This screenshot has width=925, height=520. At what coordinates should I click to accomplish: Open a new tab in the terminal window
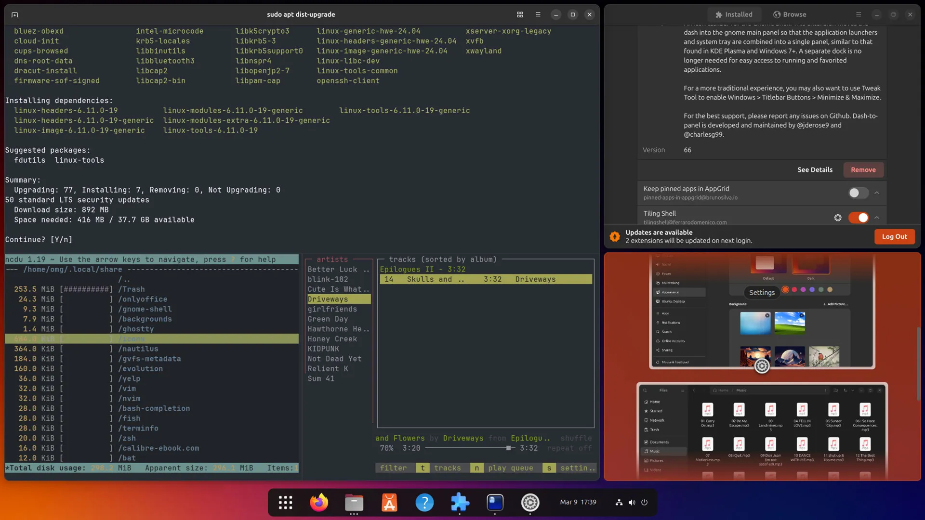[x=15, y=14]
